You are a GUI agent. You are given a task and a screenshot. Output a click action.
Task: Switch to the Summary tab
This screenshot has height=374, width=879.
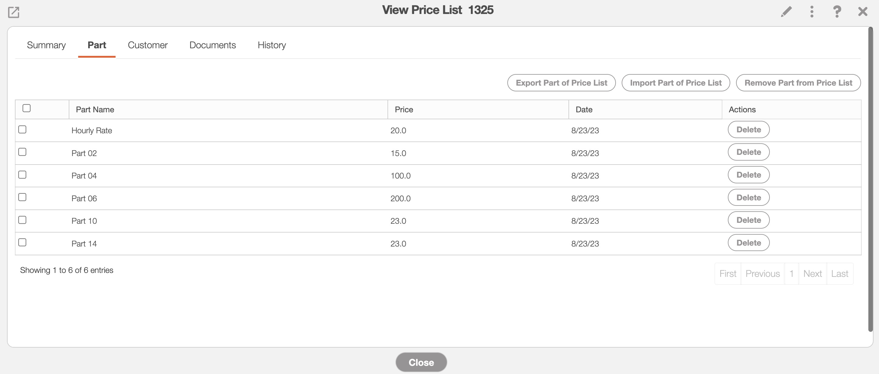pyautogui.click(x=47, y=45)
